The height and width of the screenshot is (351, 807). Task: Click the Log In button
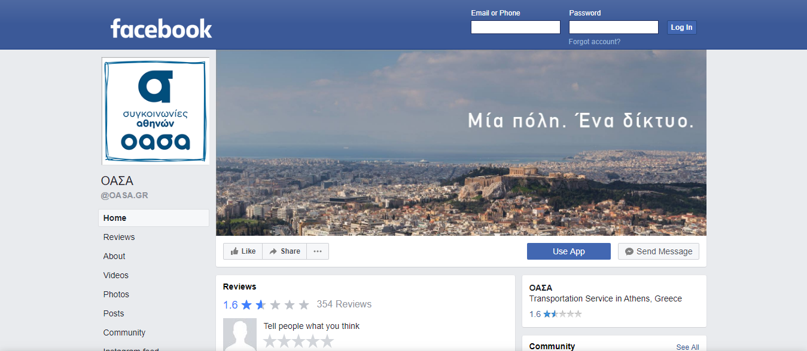681,27
